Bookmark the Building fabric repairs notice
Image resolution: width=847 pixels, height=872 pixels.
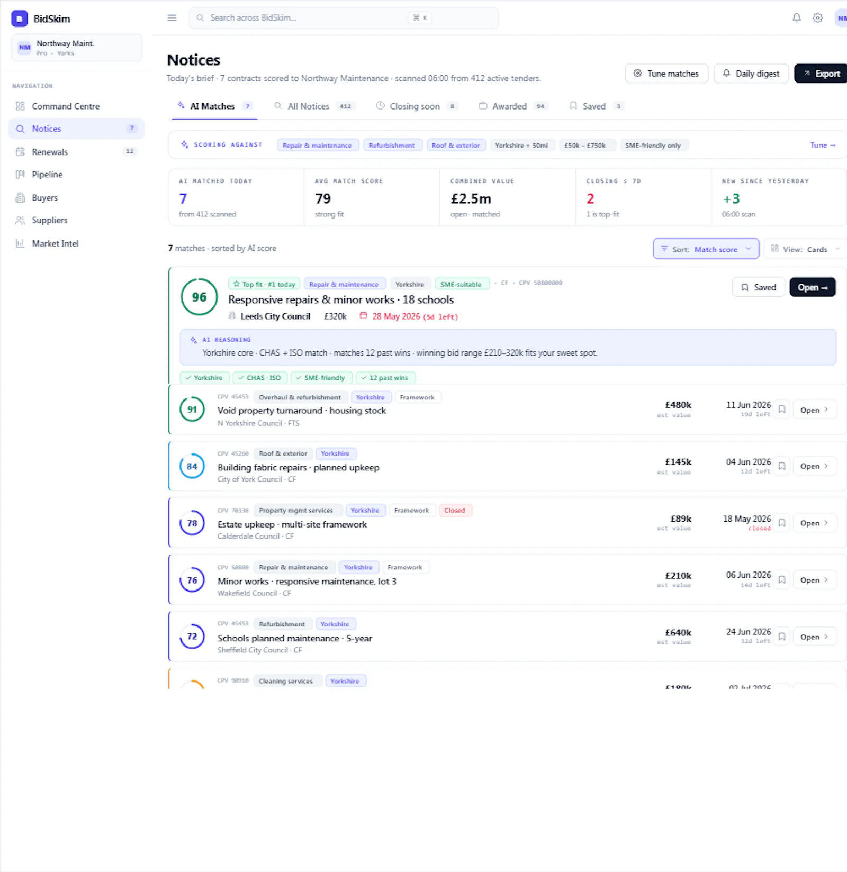(782, 466)
